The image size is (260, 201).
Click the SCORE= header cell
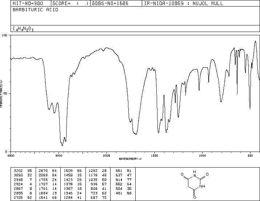pyautogui.click(x=71, y=3)
